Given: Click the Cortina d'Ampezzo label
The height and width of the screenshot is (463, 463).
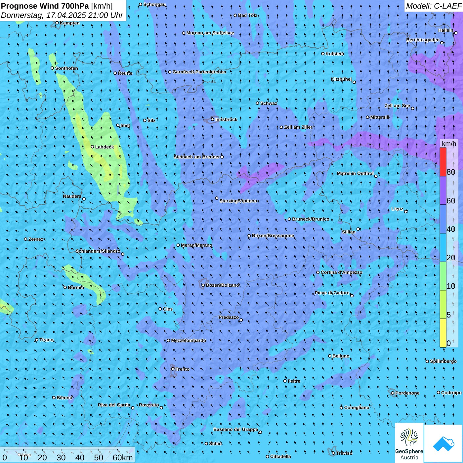Looking at the screenshot, I should [x=341, y=273].
